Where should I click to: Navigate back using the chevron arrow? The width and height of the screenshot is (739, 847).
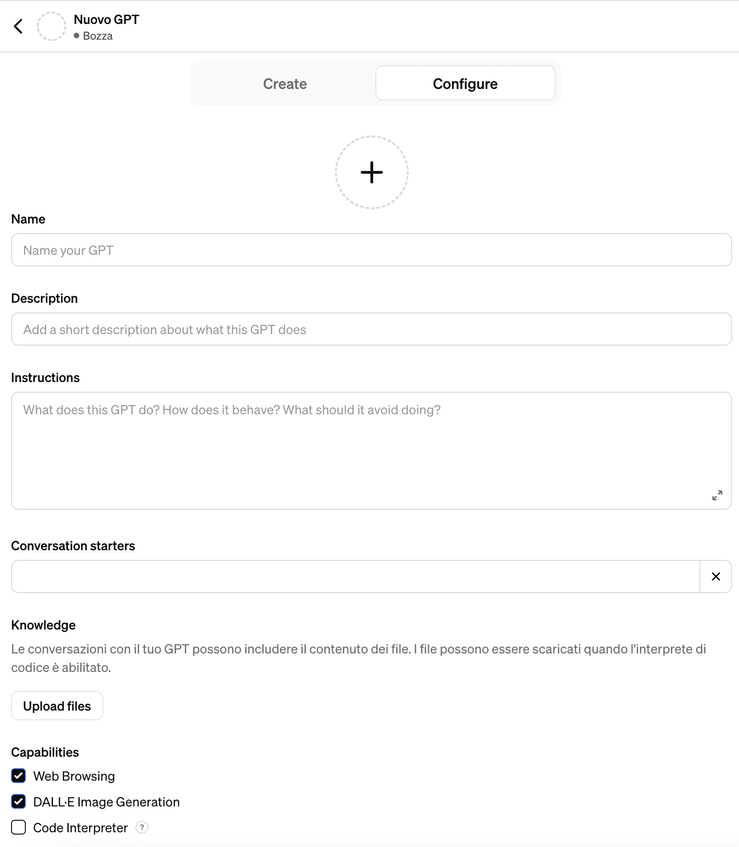(19, 26)
